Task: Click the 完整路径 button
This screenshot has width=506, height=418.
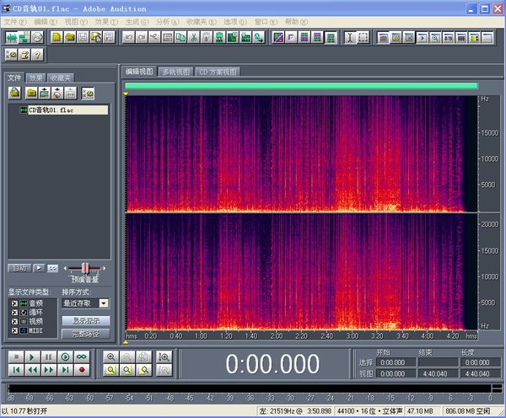Action: pos(85,334)
